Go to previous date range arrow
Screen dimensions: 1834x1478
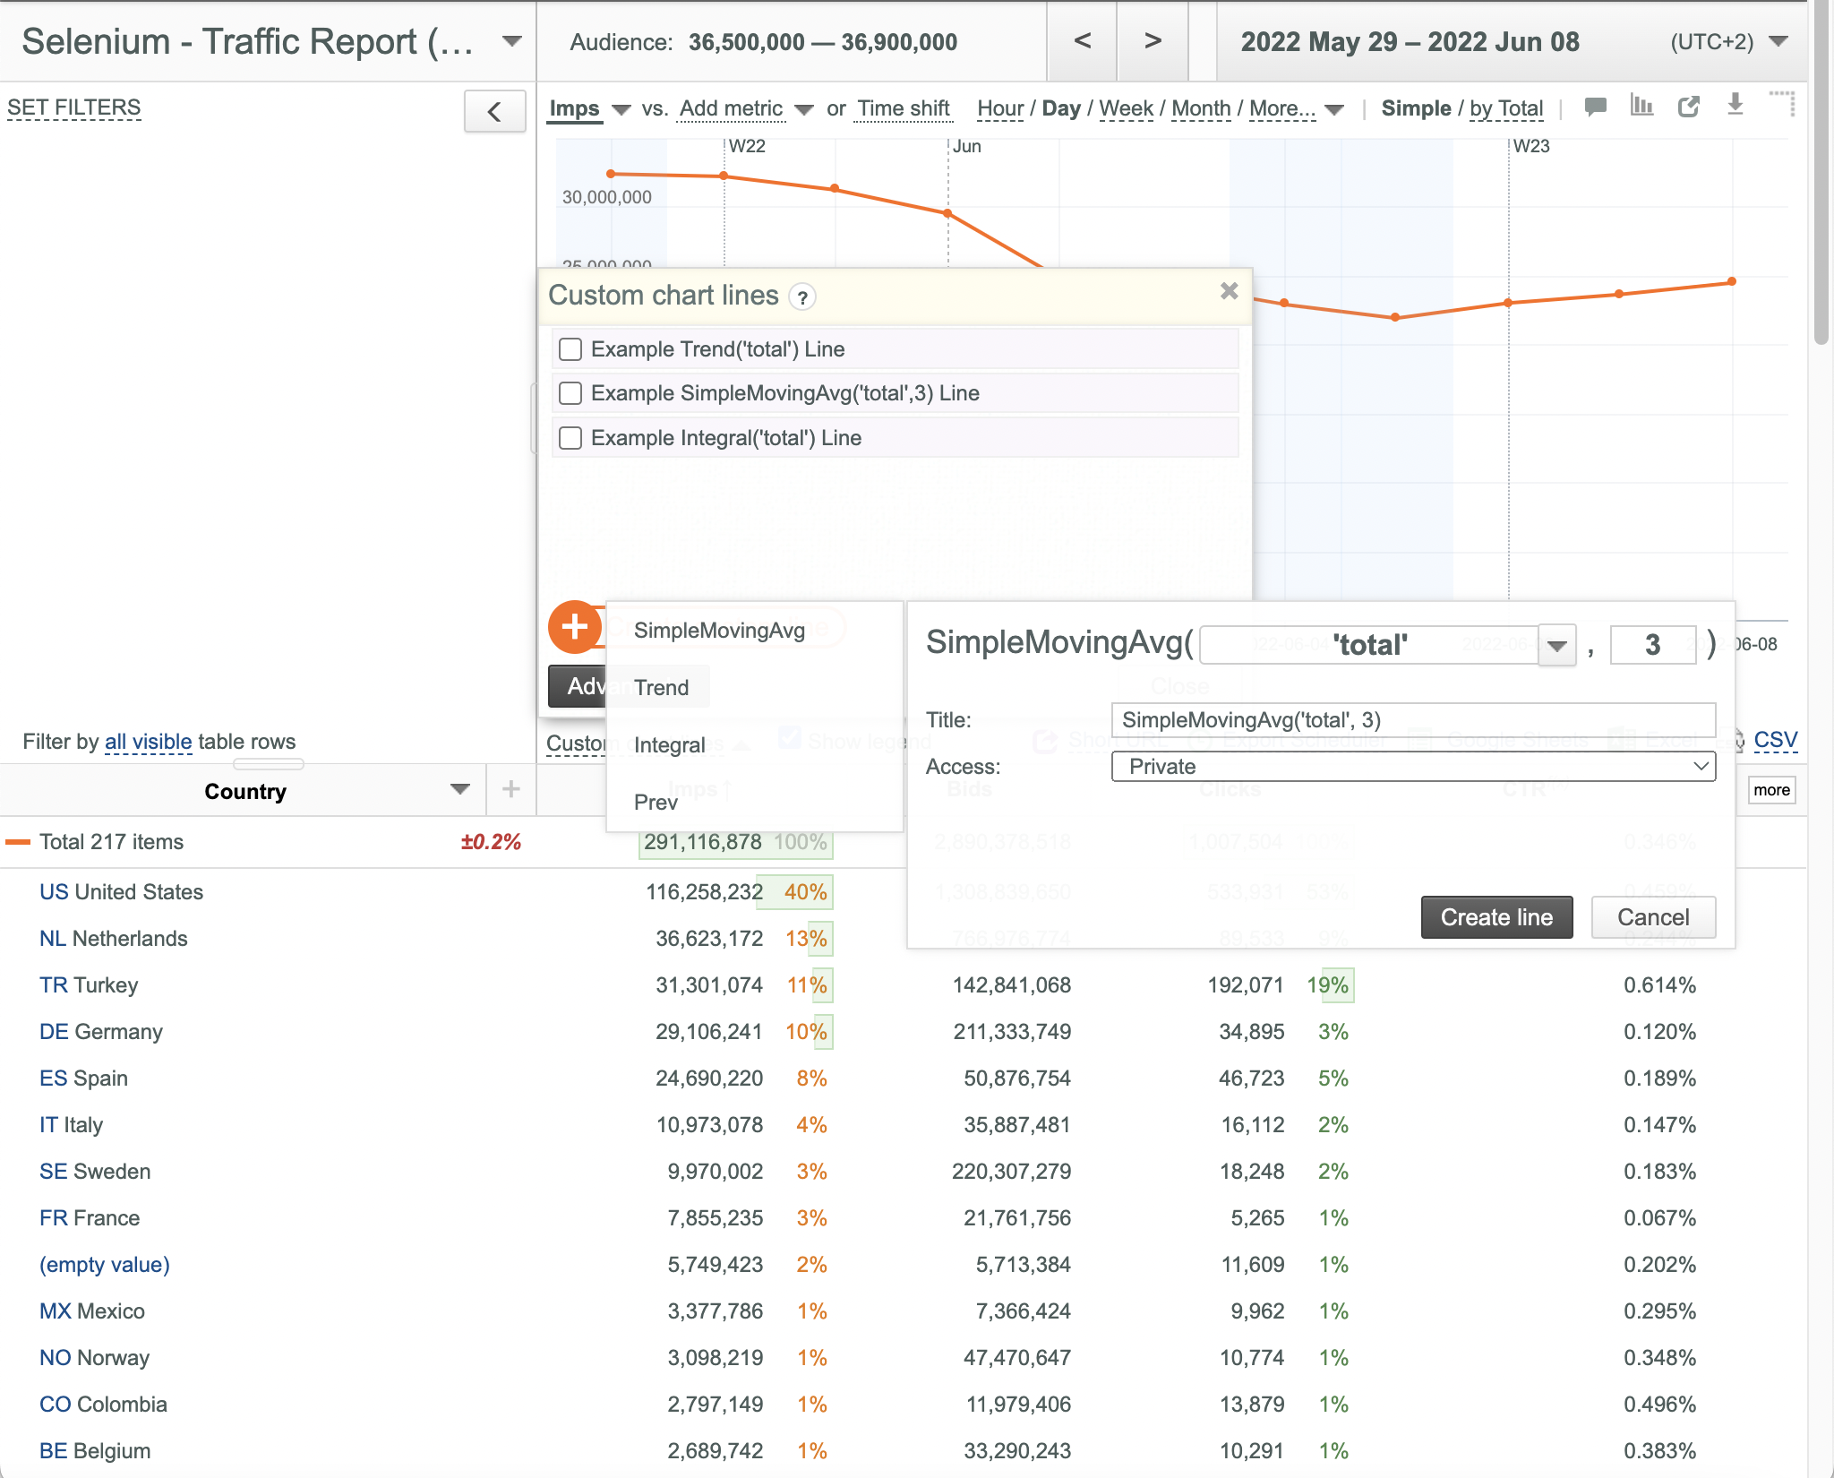[1082, 41]
